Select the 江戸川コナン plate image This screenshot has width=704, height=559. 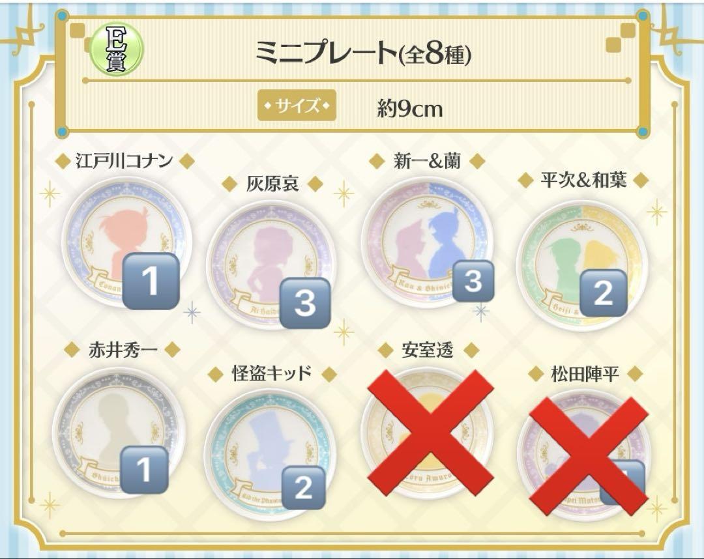pos(126,244)
